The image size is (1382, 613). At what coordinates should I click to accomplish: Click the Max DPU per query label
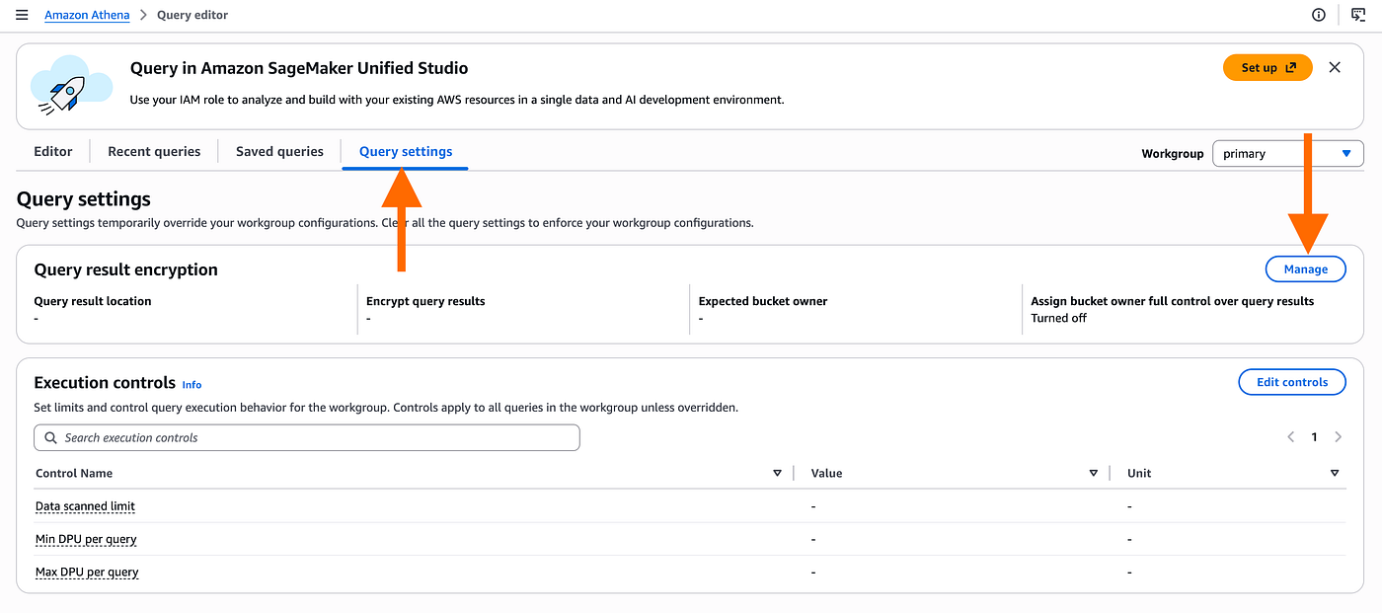(x=87, y=572)
